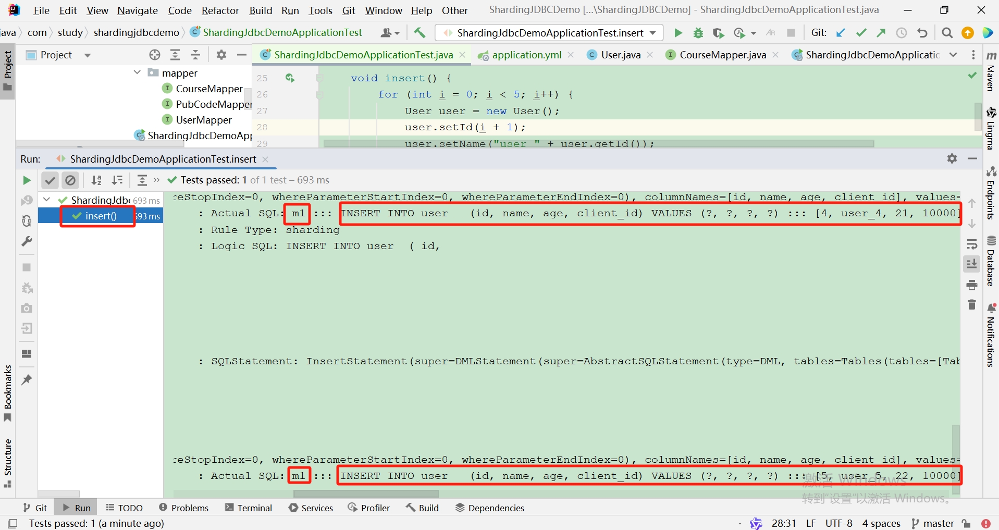The image size is (999, 530).
Task: Open master git branch popup
Action: click(x=933, y=523)
